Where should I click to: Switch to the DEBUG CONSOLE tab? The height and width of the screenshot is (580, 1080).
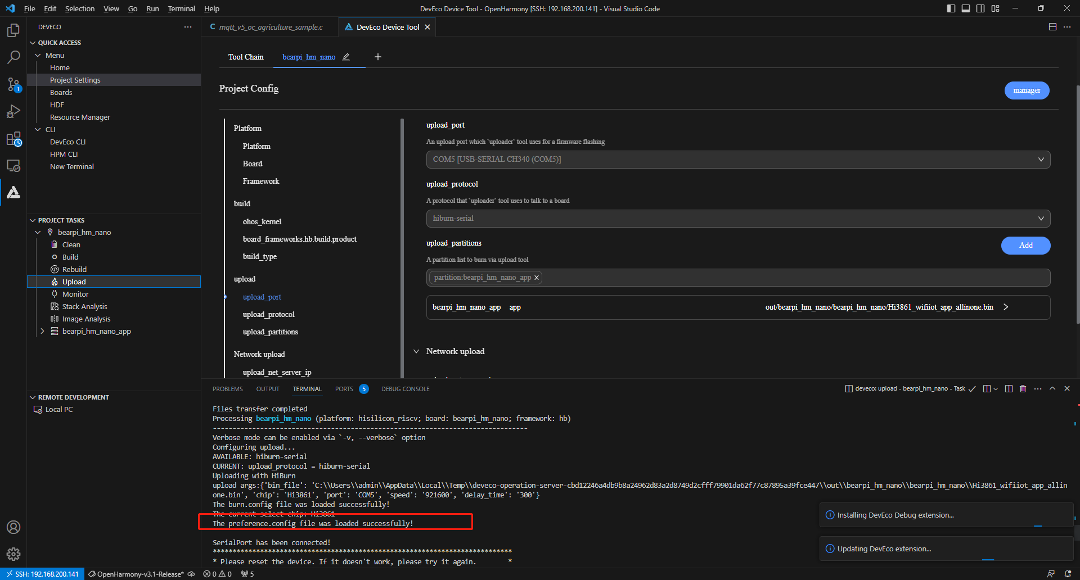coord(406,389)
